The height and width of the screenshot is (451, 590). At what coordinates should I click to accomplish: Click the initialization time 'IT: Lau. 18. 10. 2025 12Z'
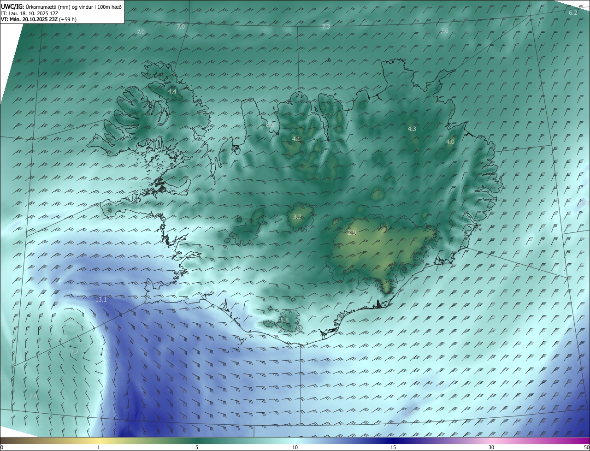29,13
